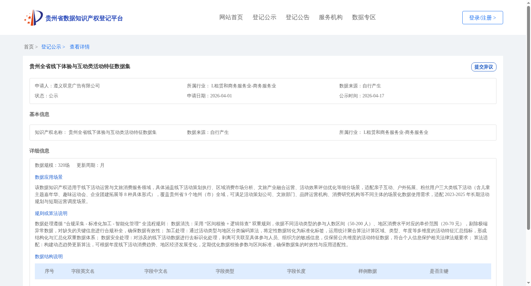531x286 pixels.
Task: Go to 登记公示 navigation item
Action: [264, 17]
